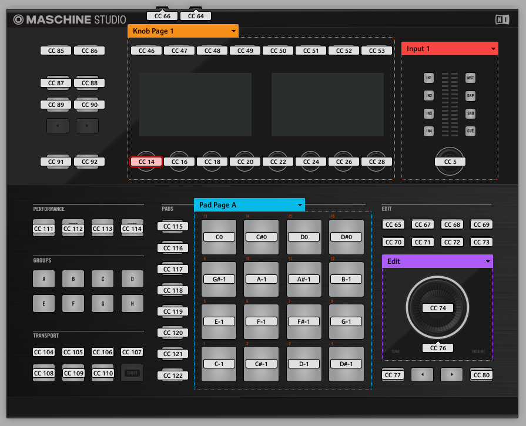
Task: Select the highlighted CC 14 knob
Action: (146, 161)
